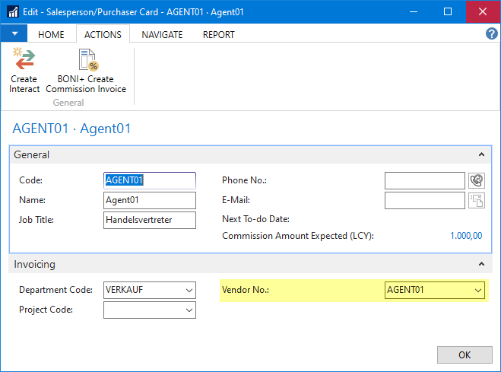Click the Invoicing FastTab header title
Screen dimensions: 501x372
pyautogui.click(x=34, y=264)
